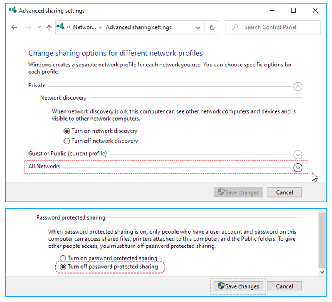
Task: Open recent locations dropdown arrow
Action: [39, 28]
